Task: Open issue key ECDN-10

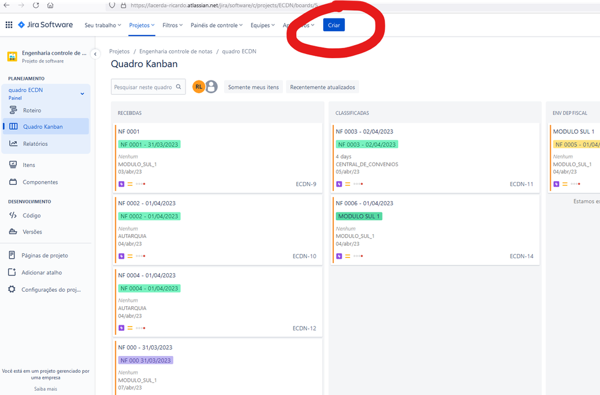Action: point(305,256)
